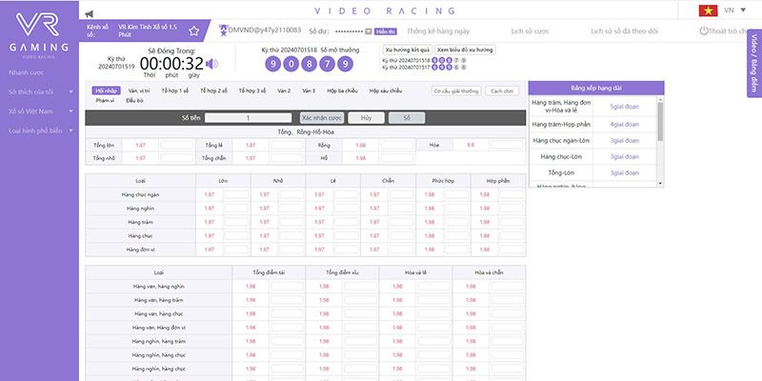Image resolution: width=762 pixels, height=381 pixels.
Task: Open Lịch sử số đã theo dõi
Action: click(x=625, y=31)
